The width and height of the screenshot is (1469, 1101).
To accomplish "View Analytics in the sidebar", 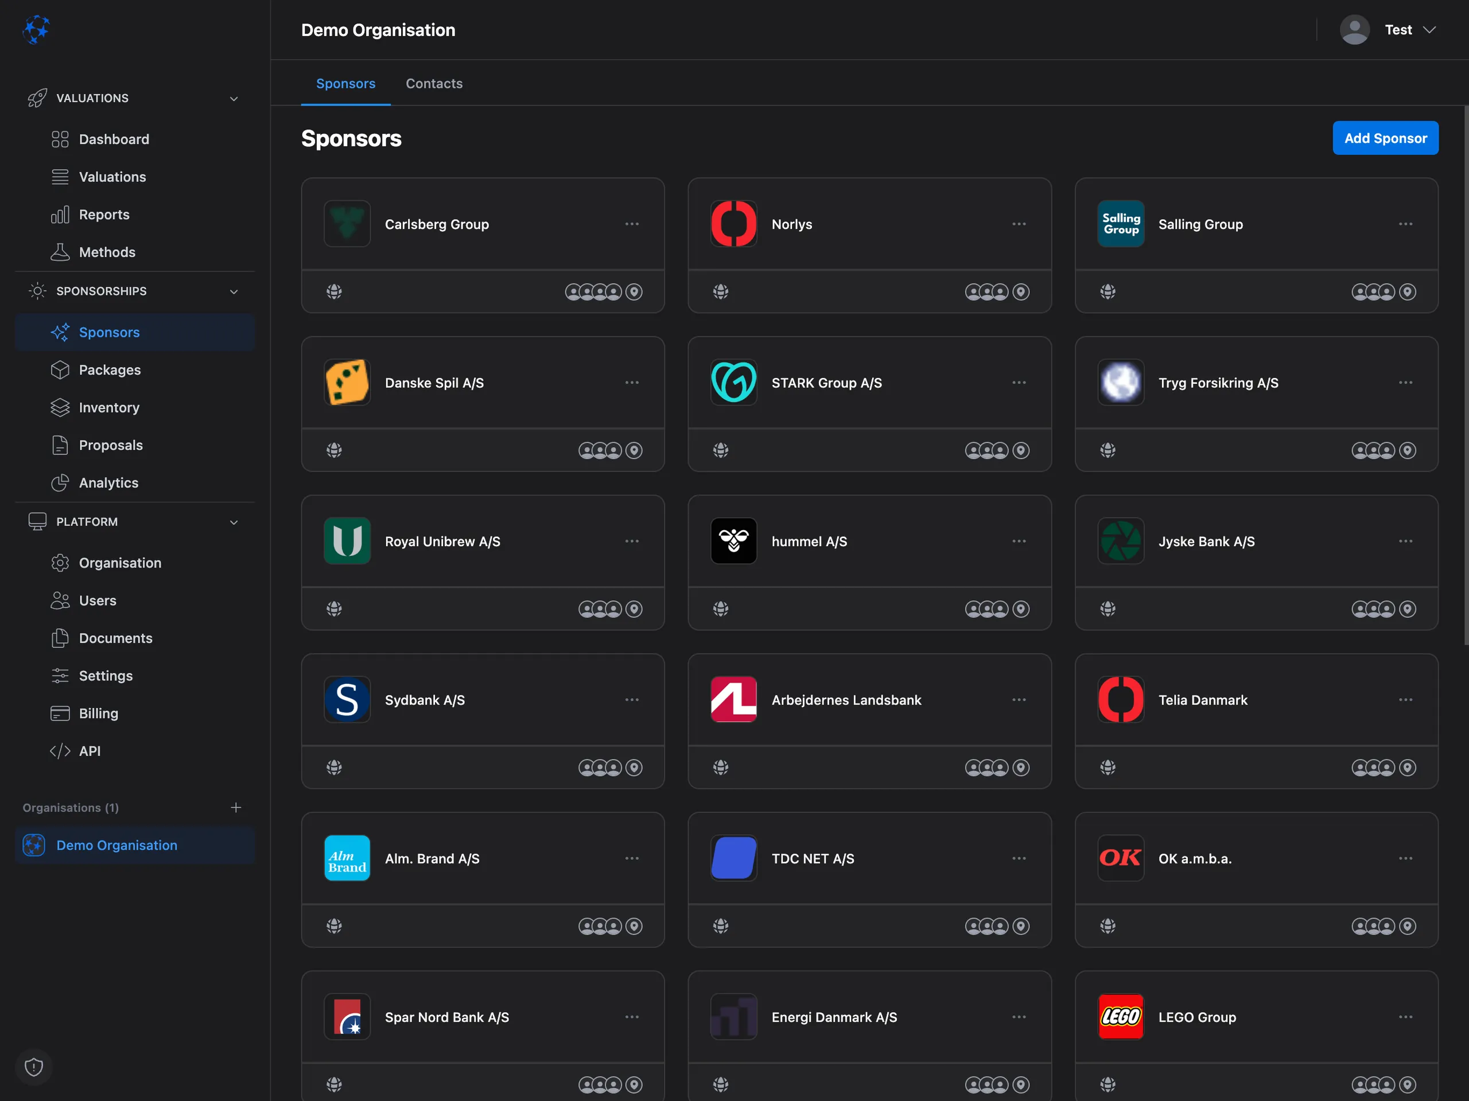I will tap(134, 483).
